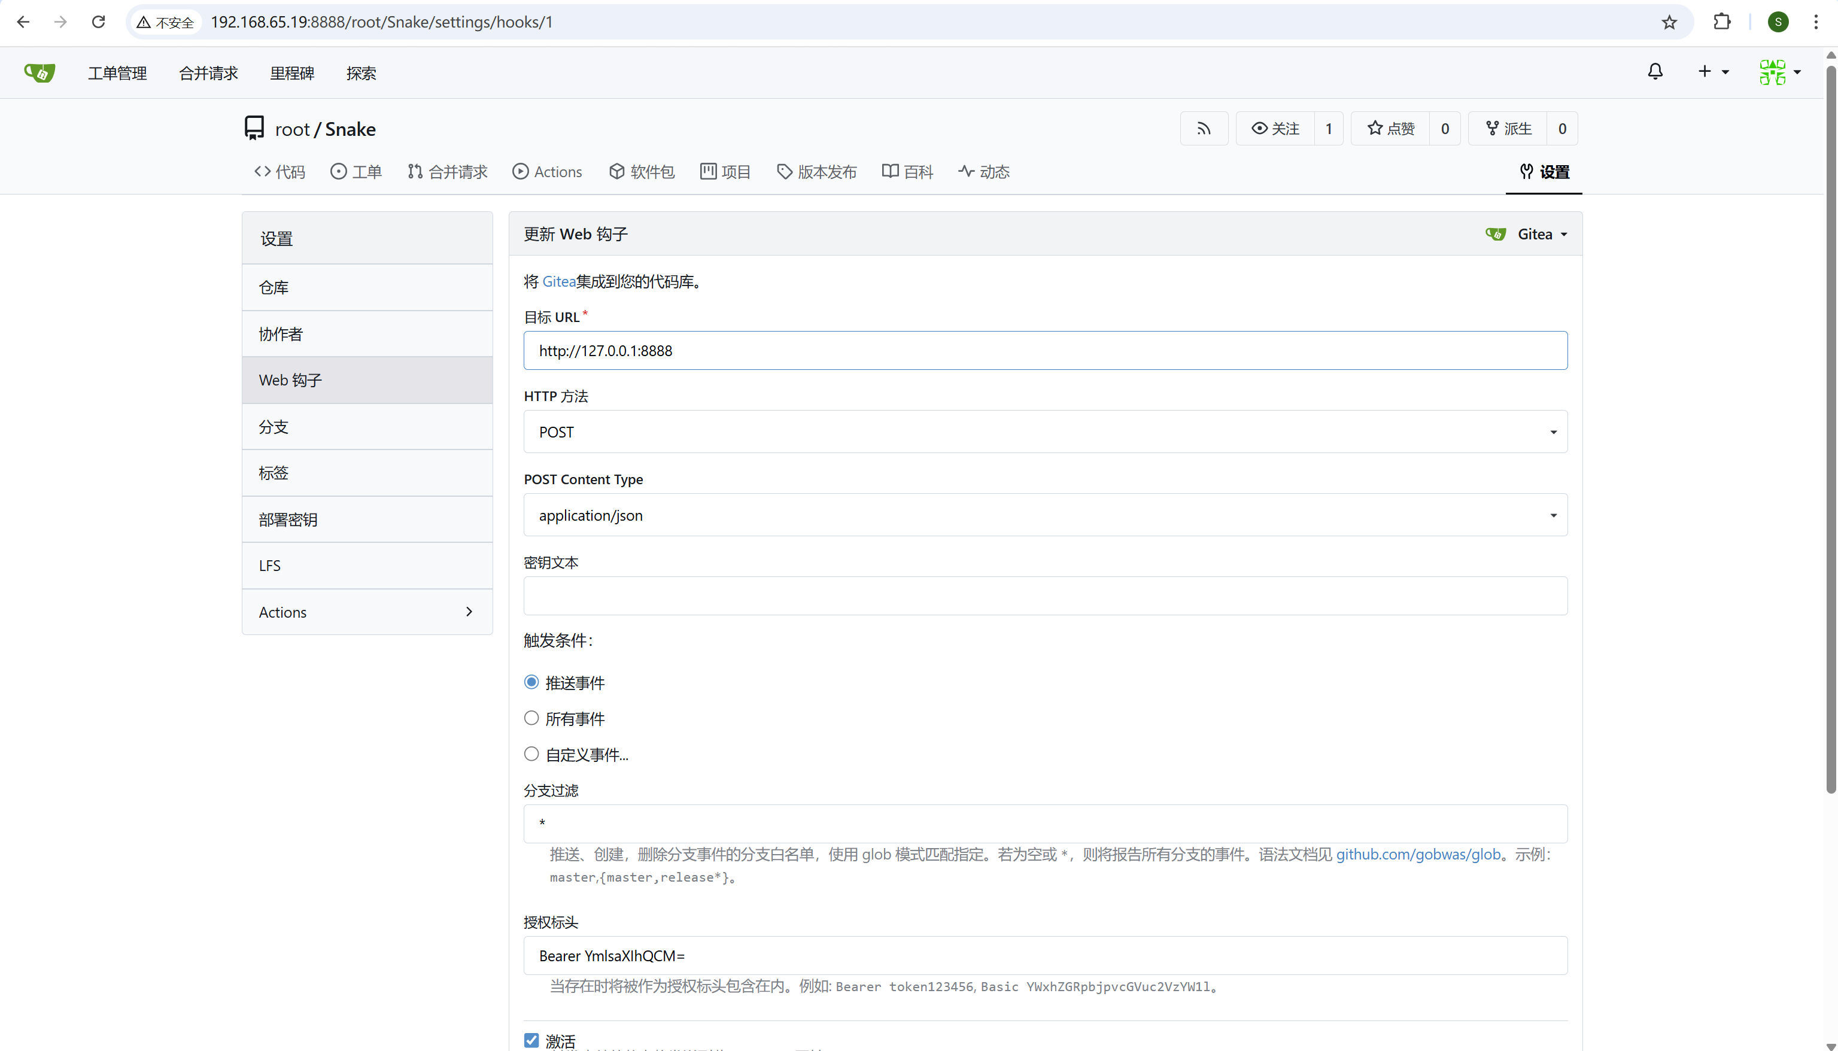Screen dimensions: 1838x1051
Task: Click the Gitea logo home icon
Action: [x=39, y=73]
